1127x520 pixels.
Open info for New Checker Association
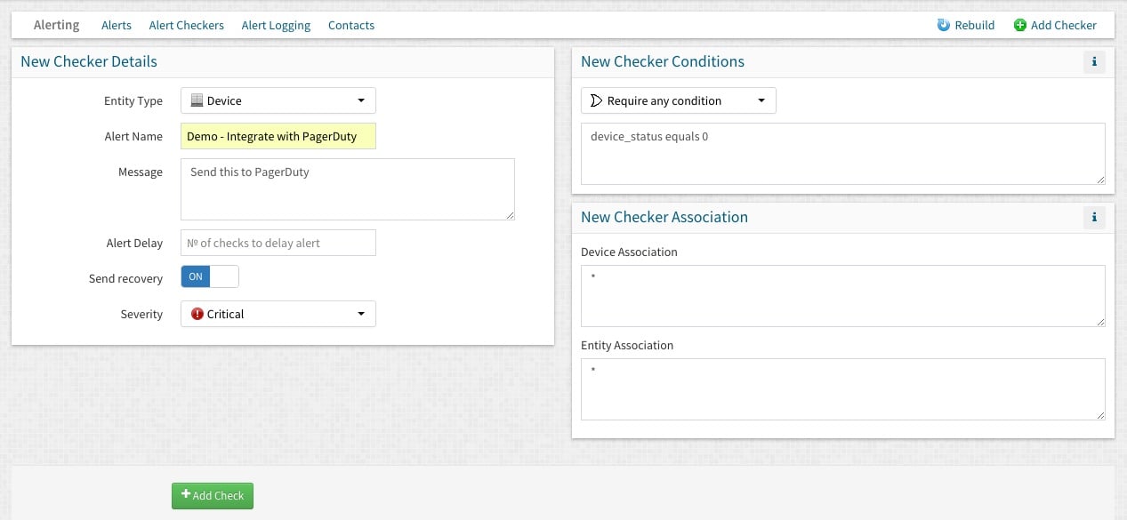[x=1093, y=218]
